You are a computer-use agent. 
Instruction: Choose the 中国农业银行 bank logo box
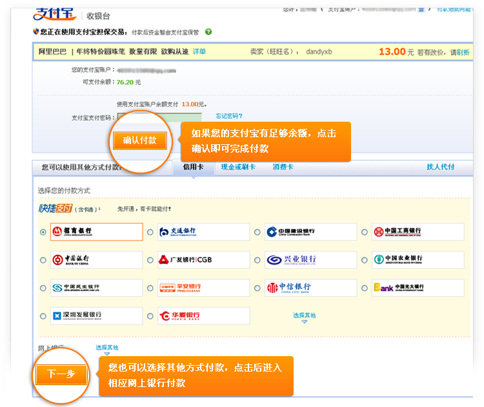418,260
